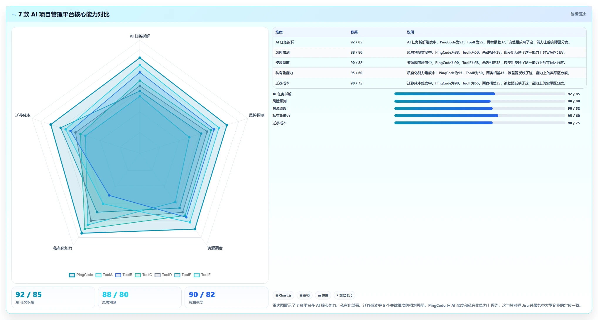
Task: Click the Chart.js tag chip
Action: pyautogui.click(x=283, y=295)
